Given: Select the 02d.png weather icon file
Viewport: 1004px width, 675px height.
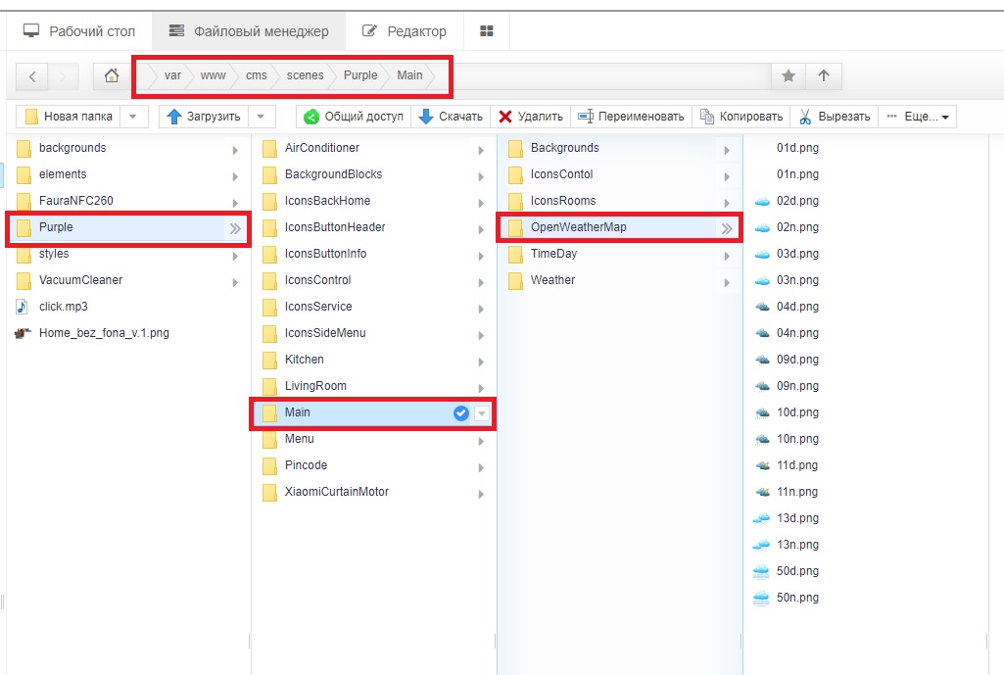Looking at the screenshot, I should pos(796,201).
